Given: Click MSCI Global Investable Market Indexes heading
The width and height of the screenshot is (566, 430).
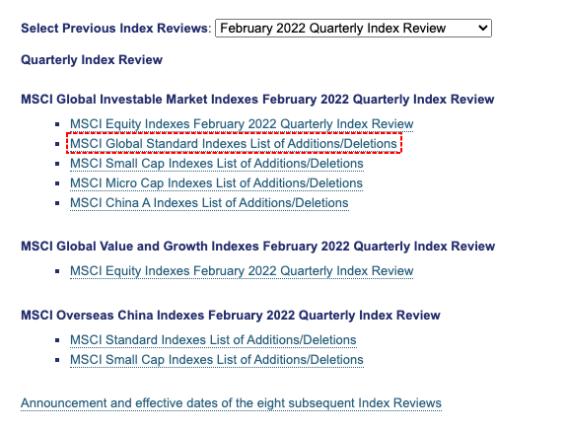Looking at the screenshot, I should (257, 100).
